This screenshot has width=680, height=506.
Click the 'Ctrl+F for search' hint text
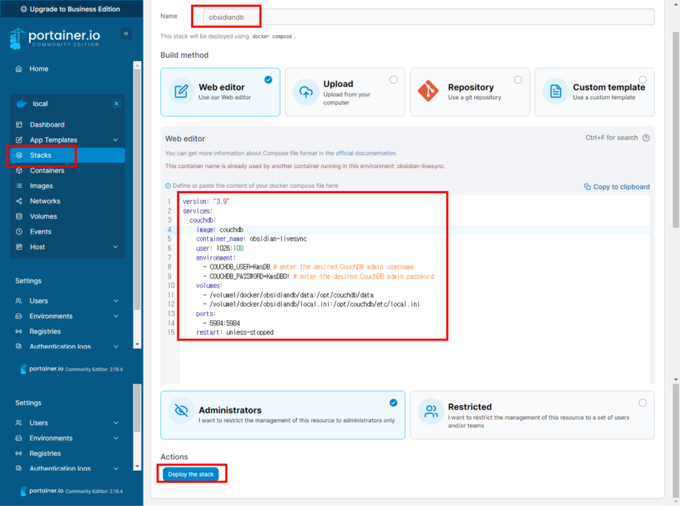[612, 138]
